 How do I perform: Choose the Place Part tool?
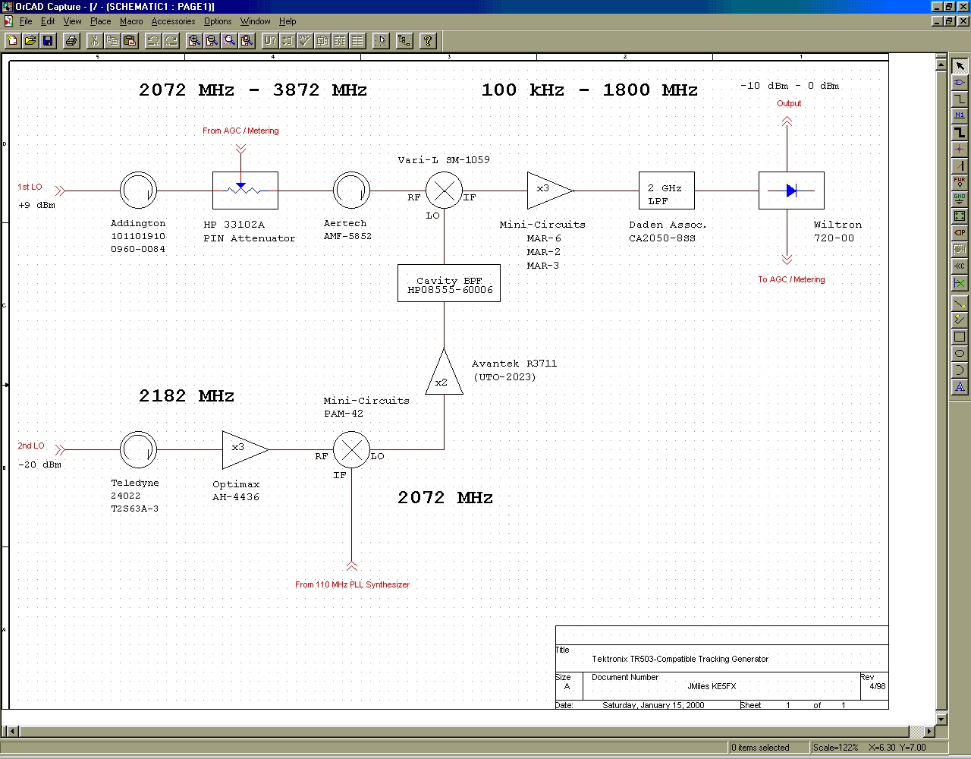tap(960, 83)
